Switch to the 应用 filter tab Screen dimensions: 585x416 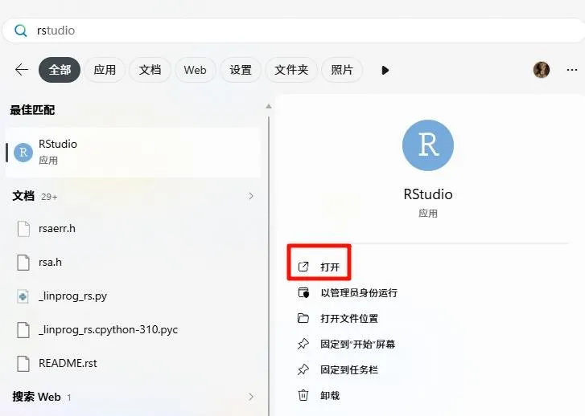pyautogui.click(x=105, y=70)
